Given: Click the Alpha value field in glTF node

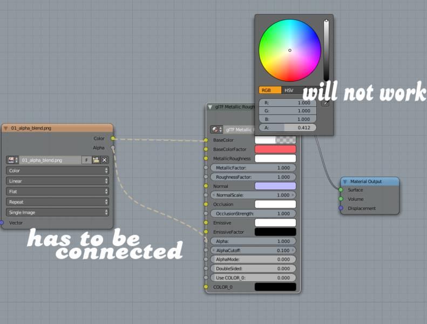Looking at the screenshot, I should coord(253,241).
